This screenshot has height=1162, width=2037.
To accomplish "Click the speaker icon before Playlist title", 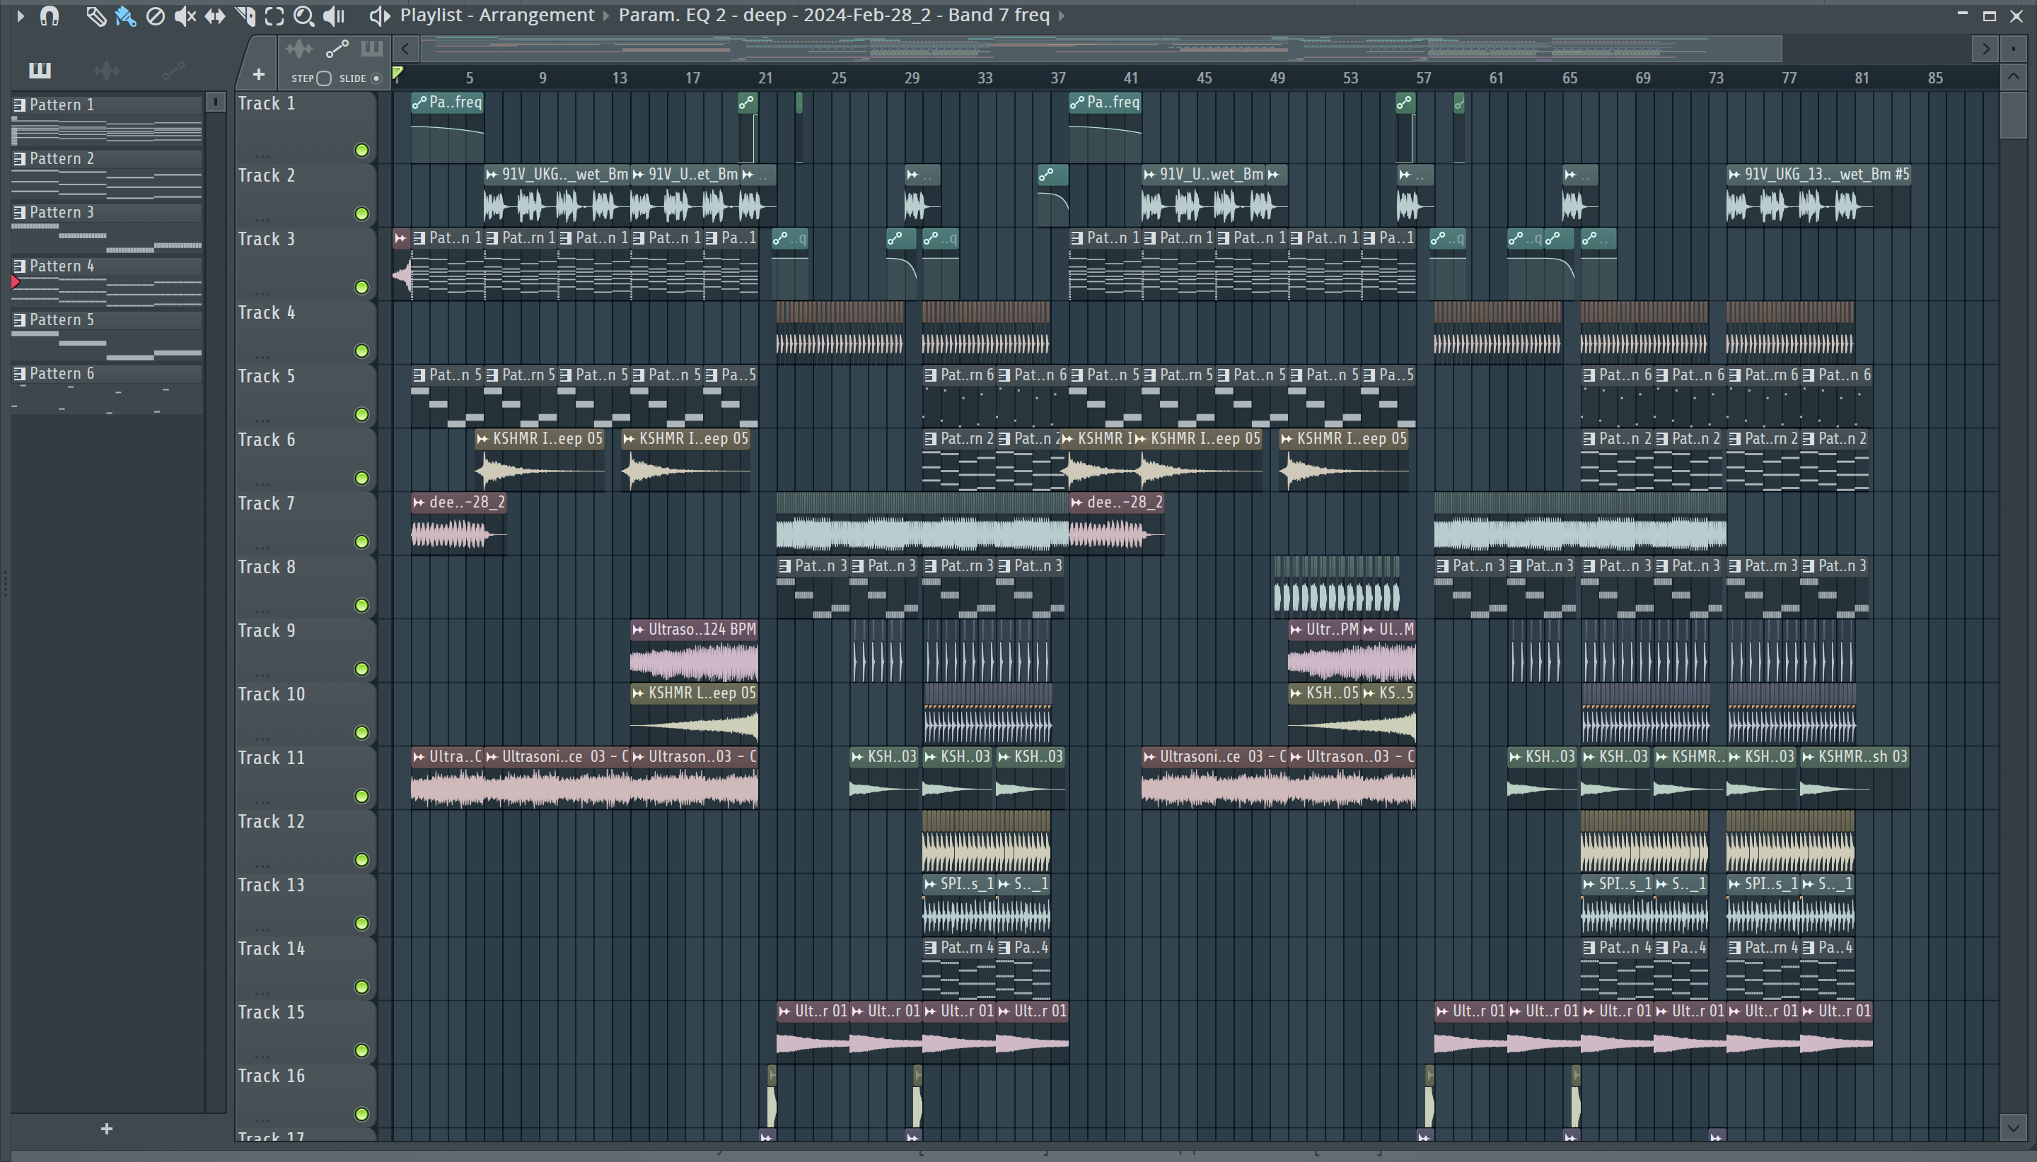I will click(379, 15).
